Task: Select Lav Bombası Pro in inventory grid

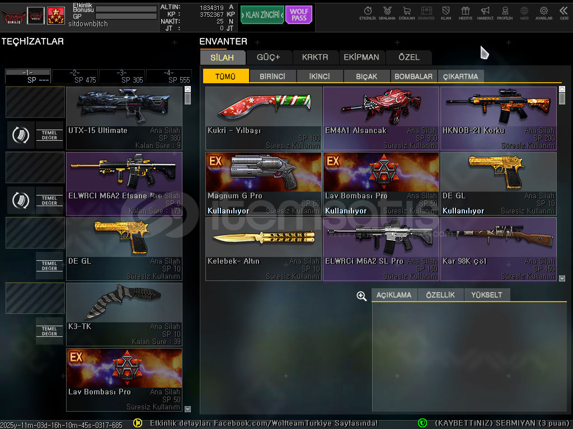Action: coord(381,184)
